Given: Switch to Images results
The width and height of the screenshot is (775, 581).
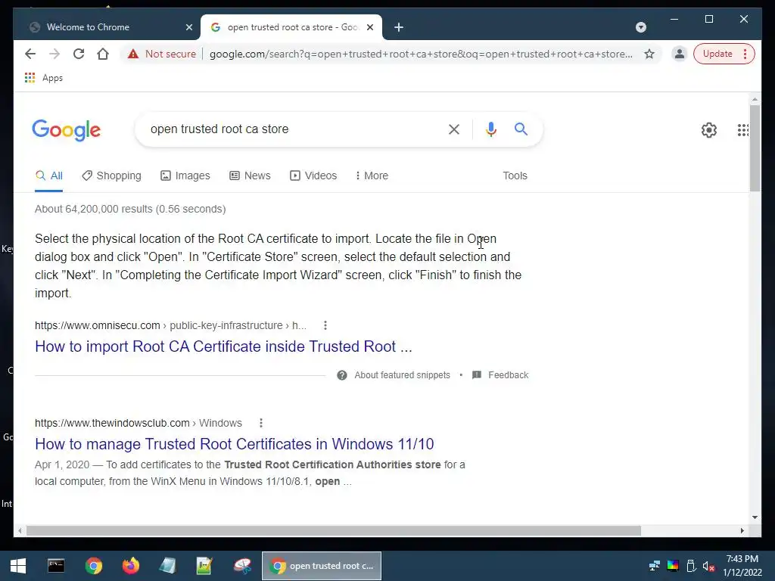Looking at the screenshot, I should (185, 176).
